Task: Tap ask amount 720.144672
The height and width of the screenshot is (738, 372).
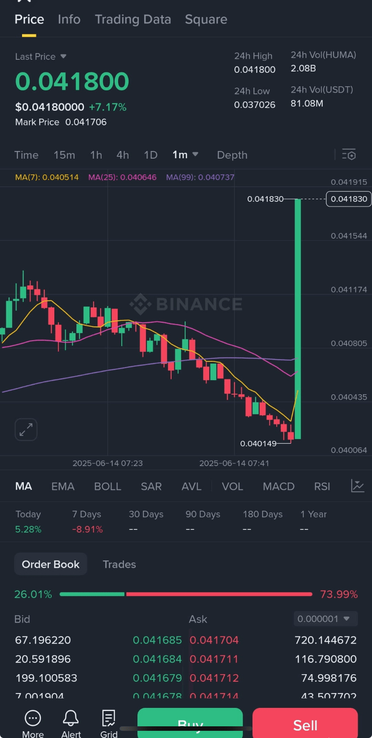Action: pyautogui.click(x=326, y=640)
